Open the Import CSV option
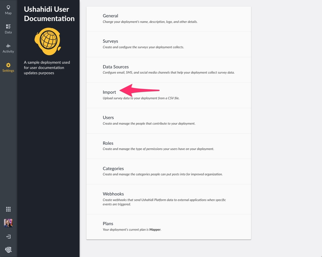The image size is (322, 257). click(x=109, y=92)
